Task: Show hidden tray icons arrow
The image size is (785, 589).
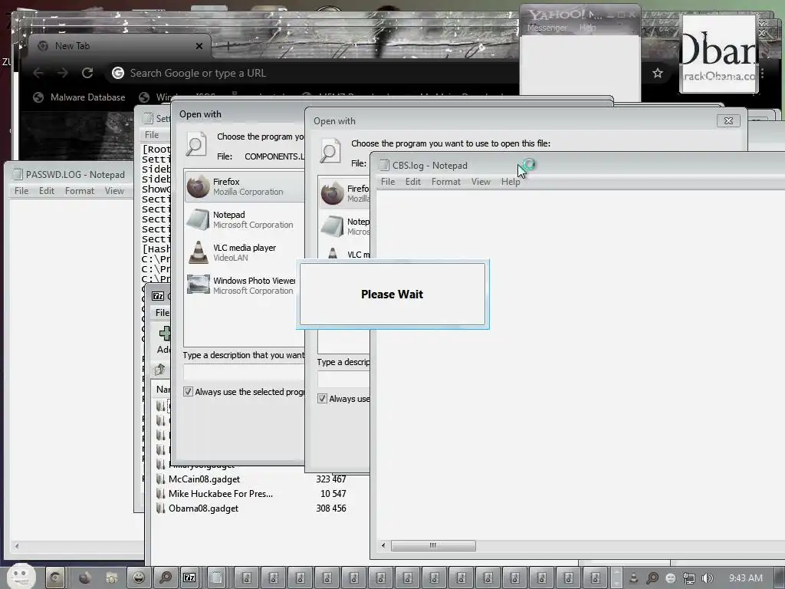Action: pyautogui.click(x=616, y=578)
